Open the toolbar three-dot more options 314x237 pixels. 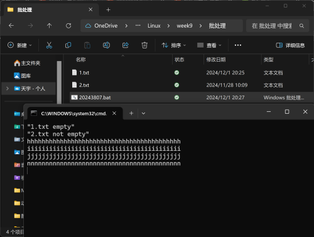238,45
